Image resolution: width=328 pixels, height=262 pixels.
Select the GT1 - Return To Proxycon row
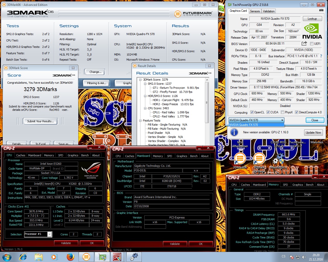tap(176, 88)
